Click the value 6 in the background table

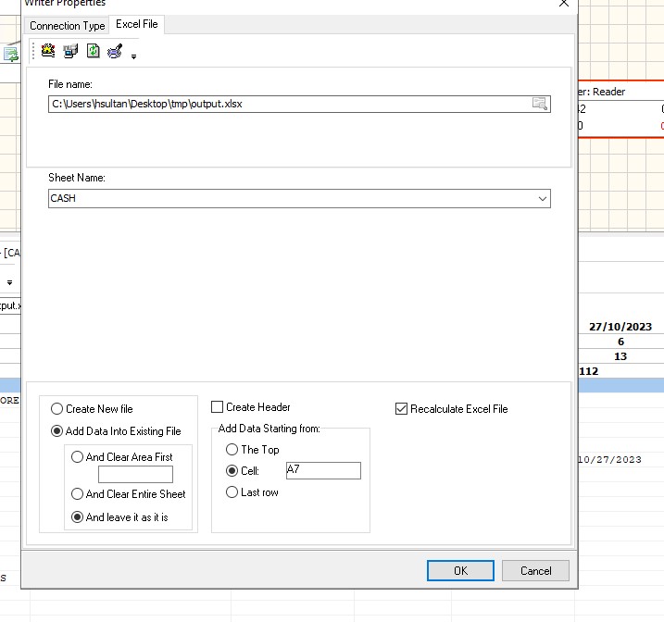(x=620, y=342)
